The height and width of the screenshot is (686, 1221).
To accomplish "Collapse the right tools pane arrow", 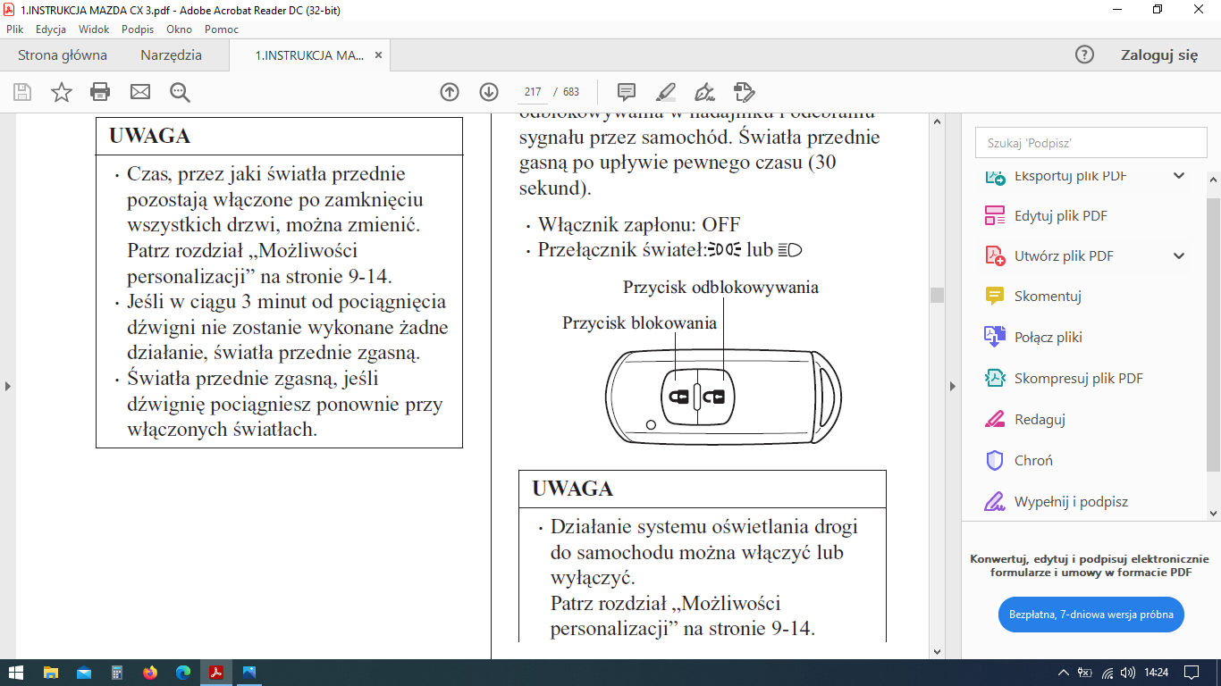I will coord(952,386).
